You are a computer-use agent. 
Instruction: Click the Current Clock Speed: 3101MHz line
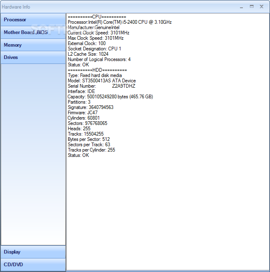pyautogui.click(x=99, y=33)
